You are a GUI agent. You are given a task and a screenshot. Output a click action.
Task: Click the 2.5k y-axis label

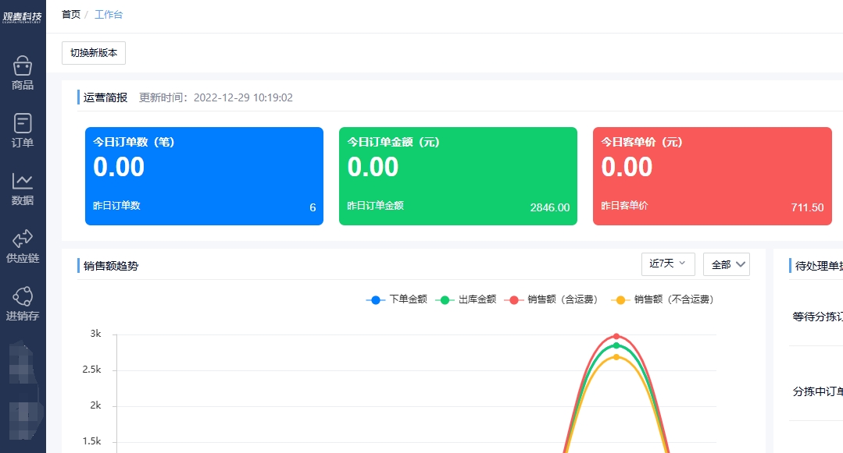[x=91, y=370]
